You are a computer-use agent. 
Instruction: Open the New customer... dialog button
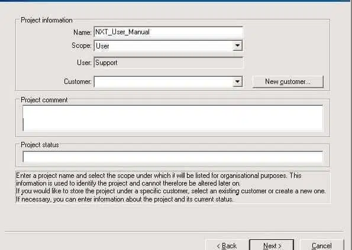point(288,82)
